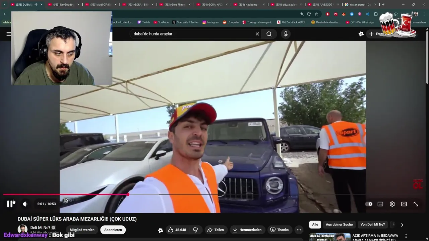Screen dimensions: 429x241
Task: Open the Tureng - clairvoyant bookmark
Action: pyautogui.click(x=258, y=22)
